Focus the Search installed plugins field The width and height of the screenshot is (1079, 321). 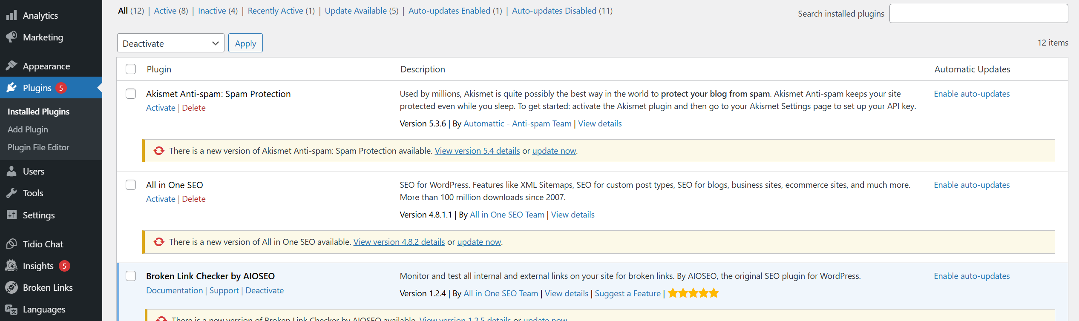tap(978, 14)
